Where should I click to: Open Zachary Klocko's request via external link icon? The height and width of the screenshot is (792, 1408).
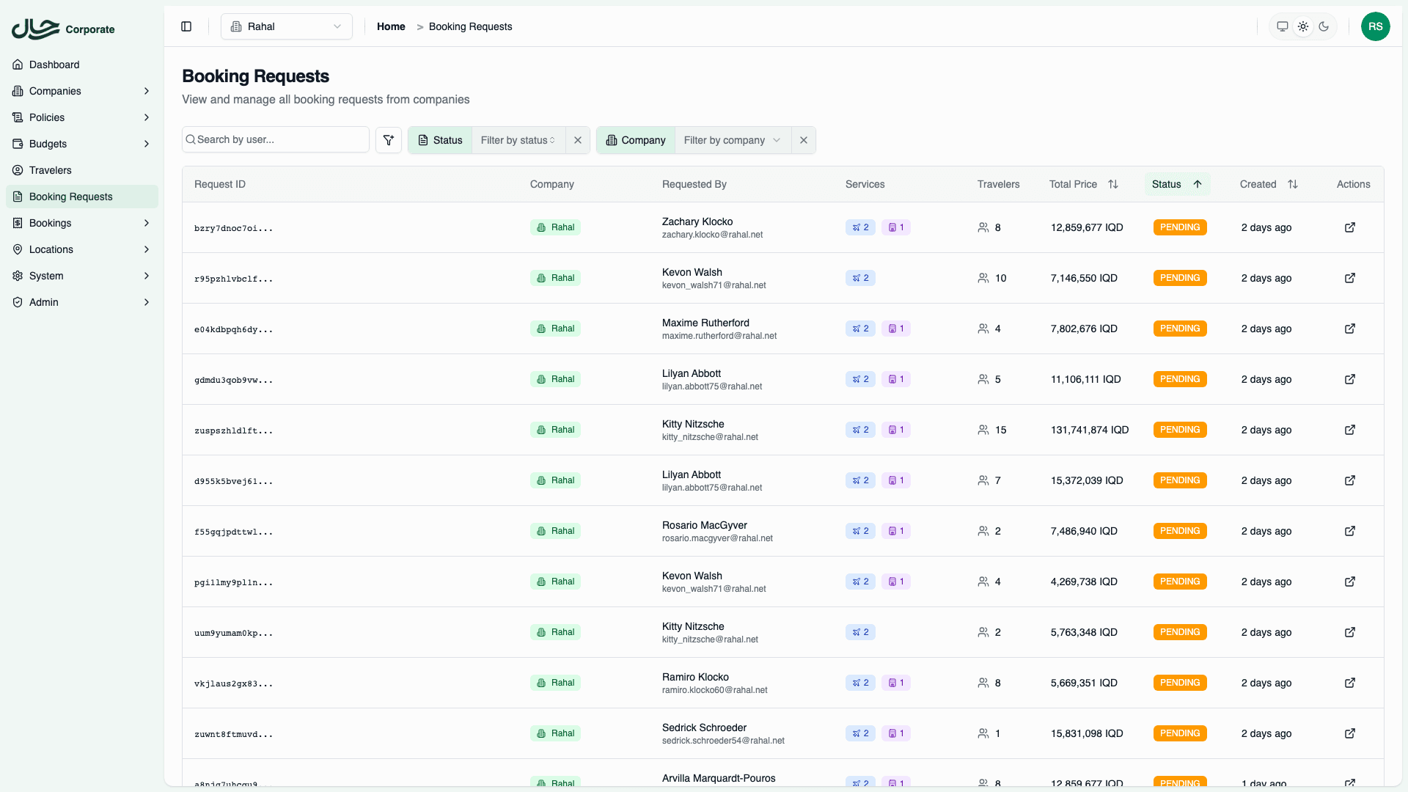[1351, 227]
